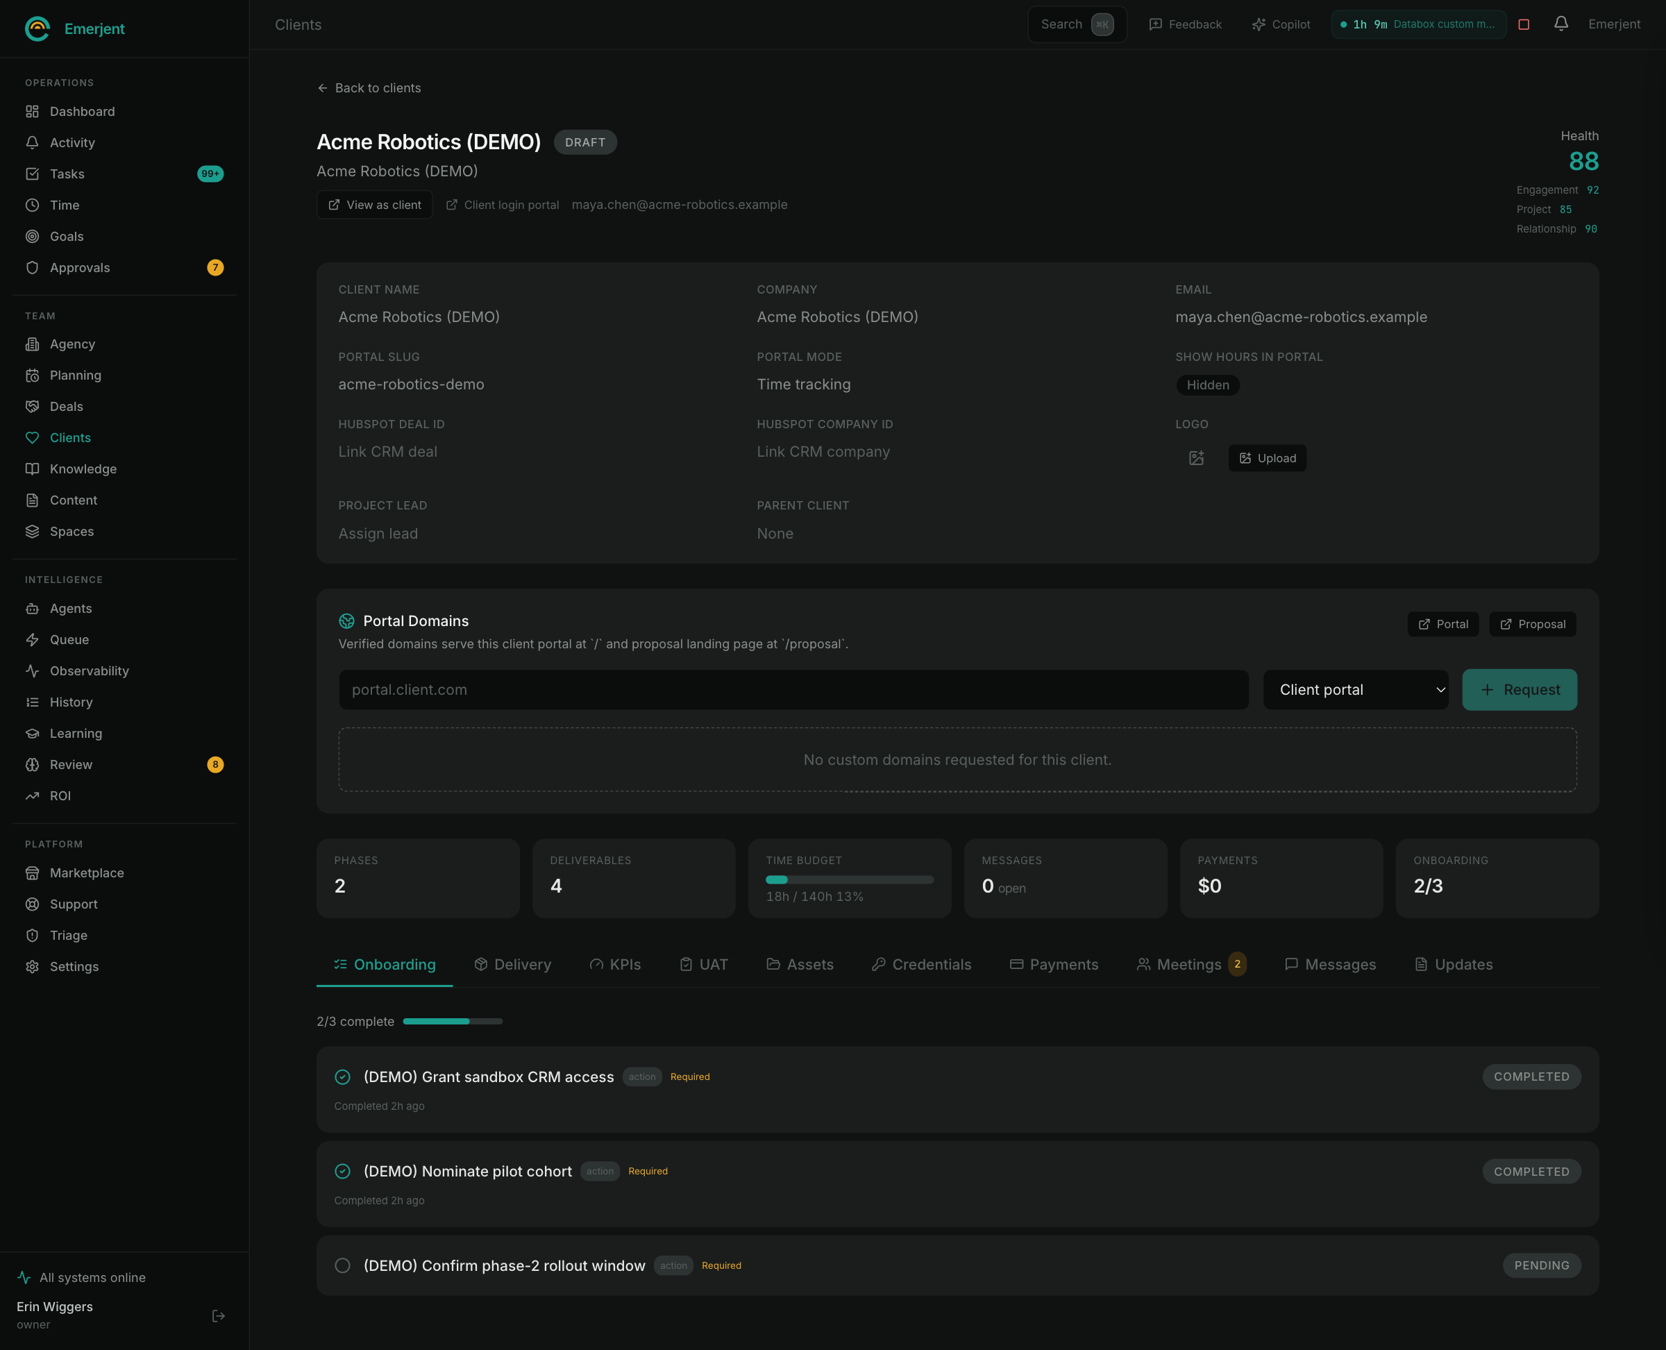Switch to the Payments tab
The width and height of the screenshot is (1666, 1350).
coord(1054,964)
